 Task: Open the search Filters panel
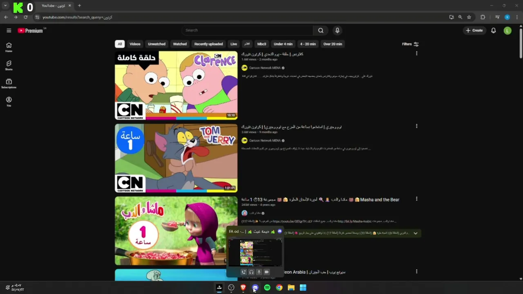410,44
